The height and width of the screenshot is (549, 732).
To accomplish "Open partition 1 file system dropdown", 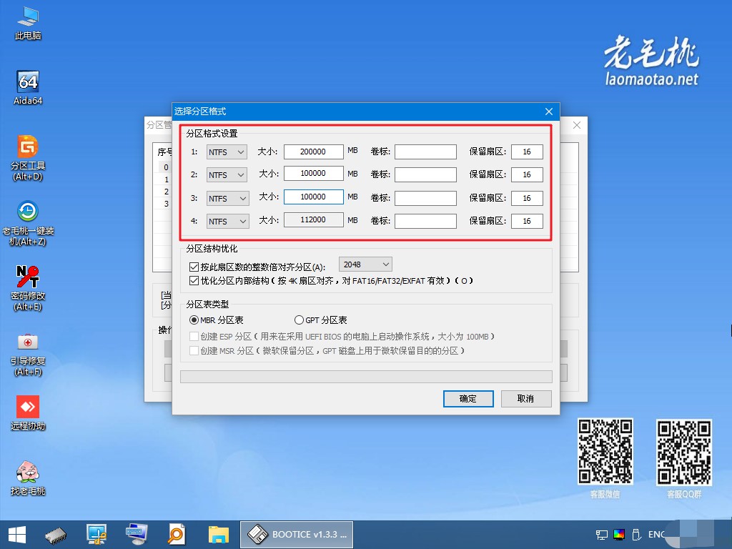I will coord(227,152).
